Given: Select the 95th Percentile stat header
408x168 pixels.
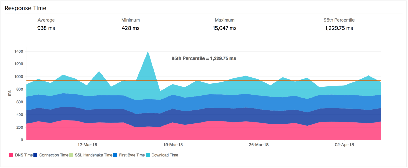Looking at the screenshot, I should click(x=340, y=20).
